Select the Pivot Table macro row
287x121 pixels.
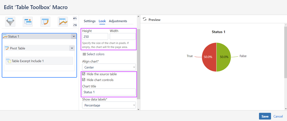point(39,48)
